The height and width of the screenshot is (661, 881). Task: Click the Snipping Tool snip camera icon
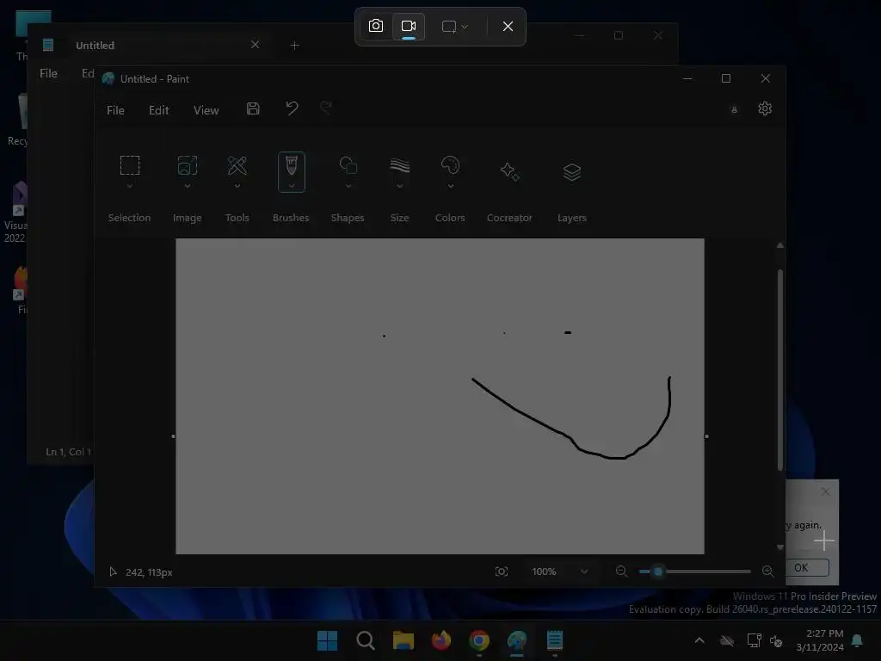coord(375,26)
